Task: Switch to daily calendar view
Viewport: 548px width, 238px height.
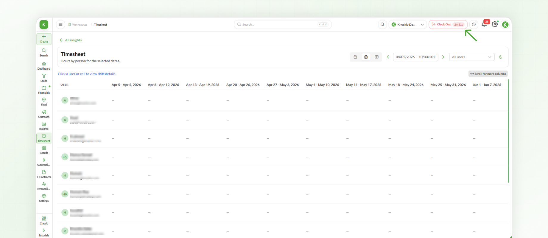Action: click(355, 57)
